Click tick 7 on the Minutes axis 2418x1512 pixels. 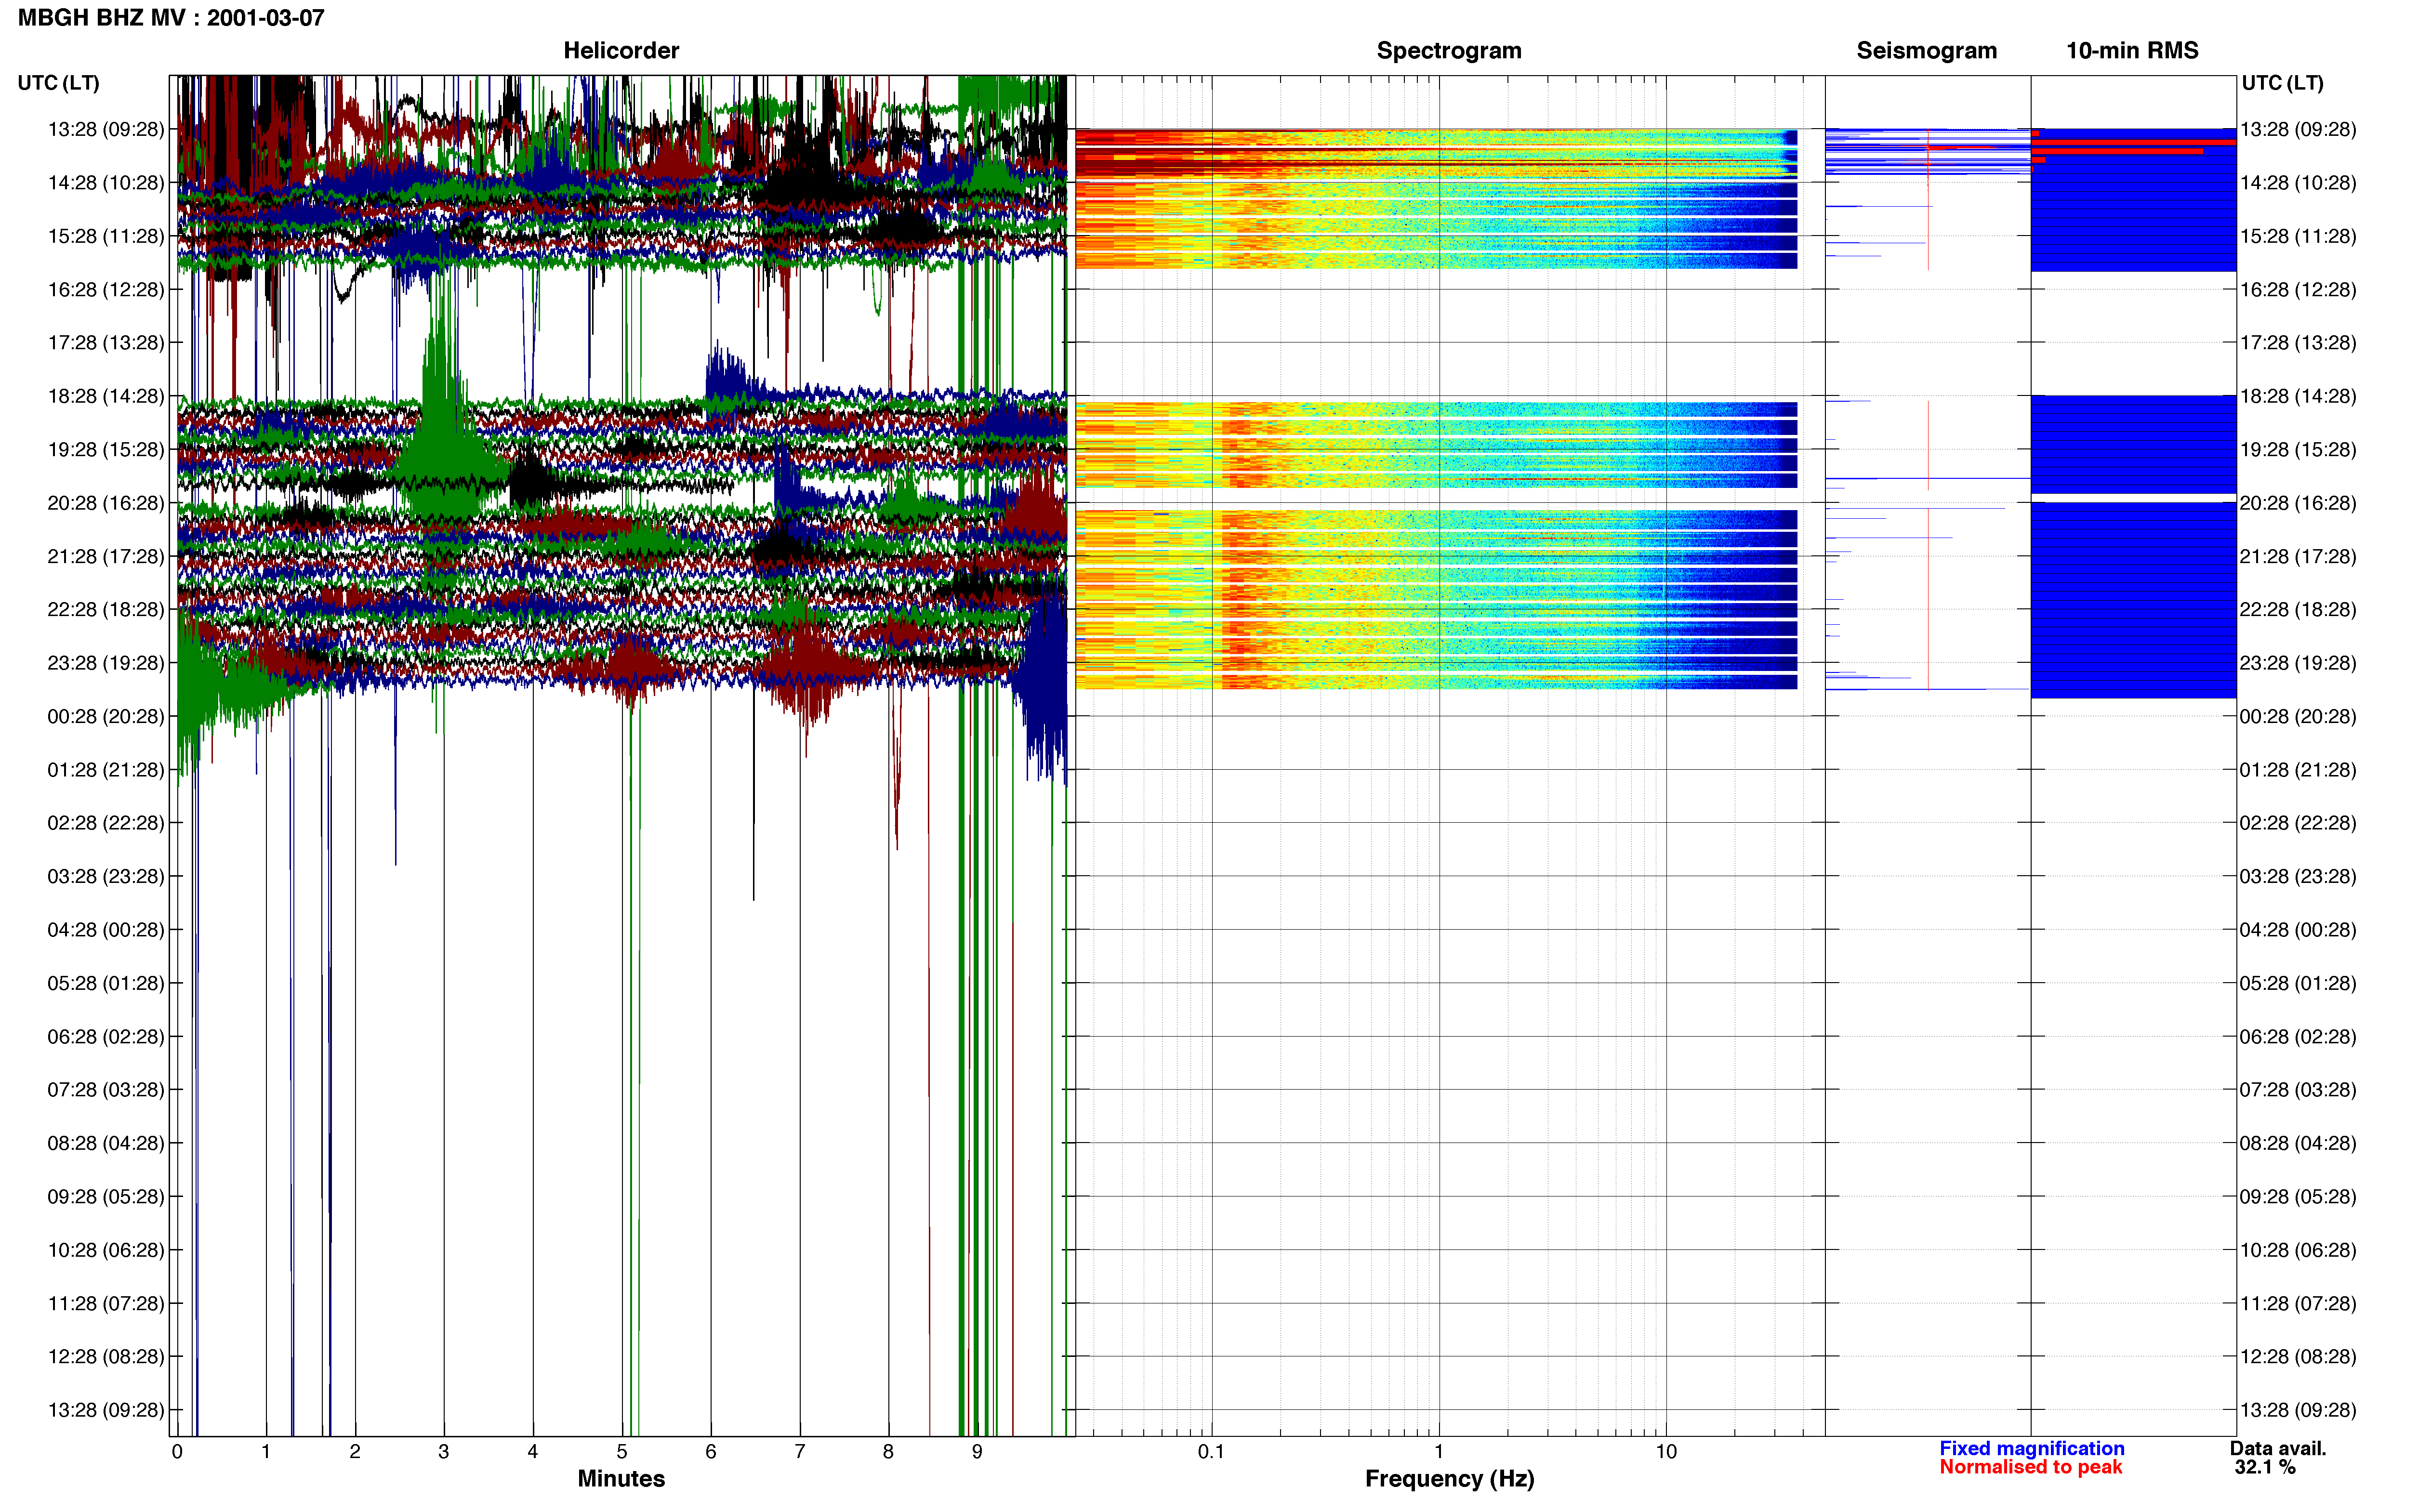pos(800,1452)
